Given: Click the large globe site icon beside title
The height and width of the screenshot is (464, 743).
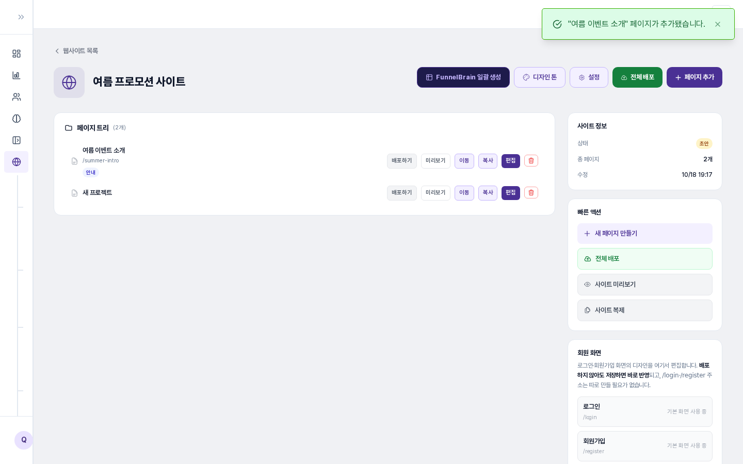Looking at the screenshot, I should click(x=69, y=82).
